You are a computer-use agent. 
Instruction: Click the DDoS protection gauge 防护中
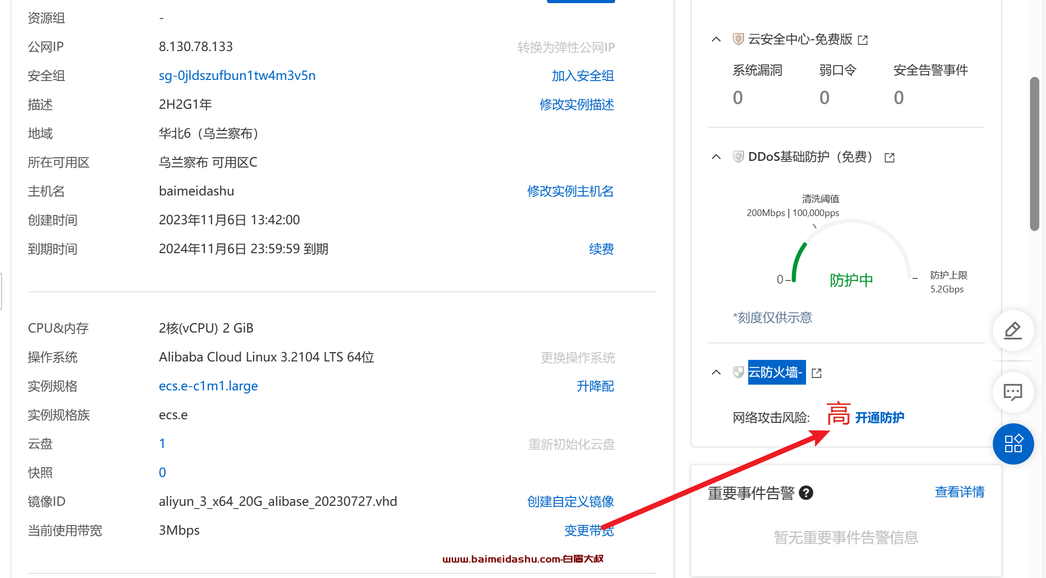851,280
